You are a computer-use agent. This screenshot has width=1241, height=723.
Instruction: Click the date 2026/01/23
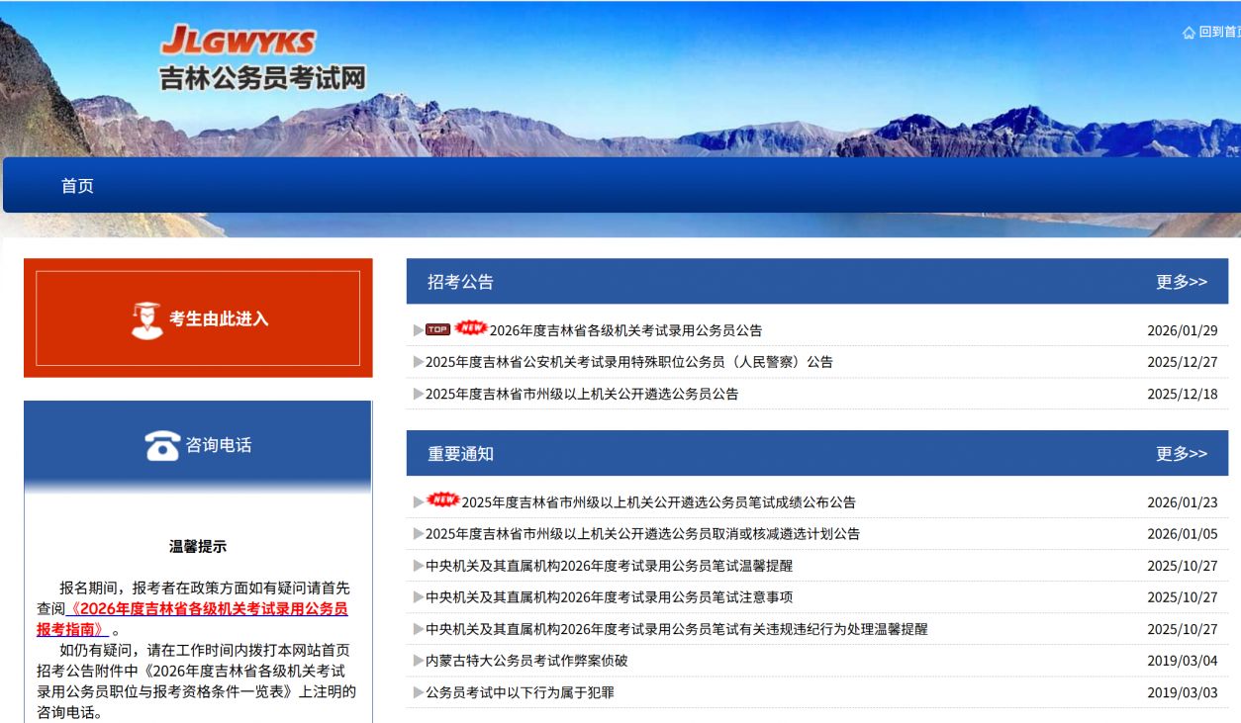tap(1183, 502)
